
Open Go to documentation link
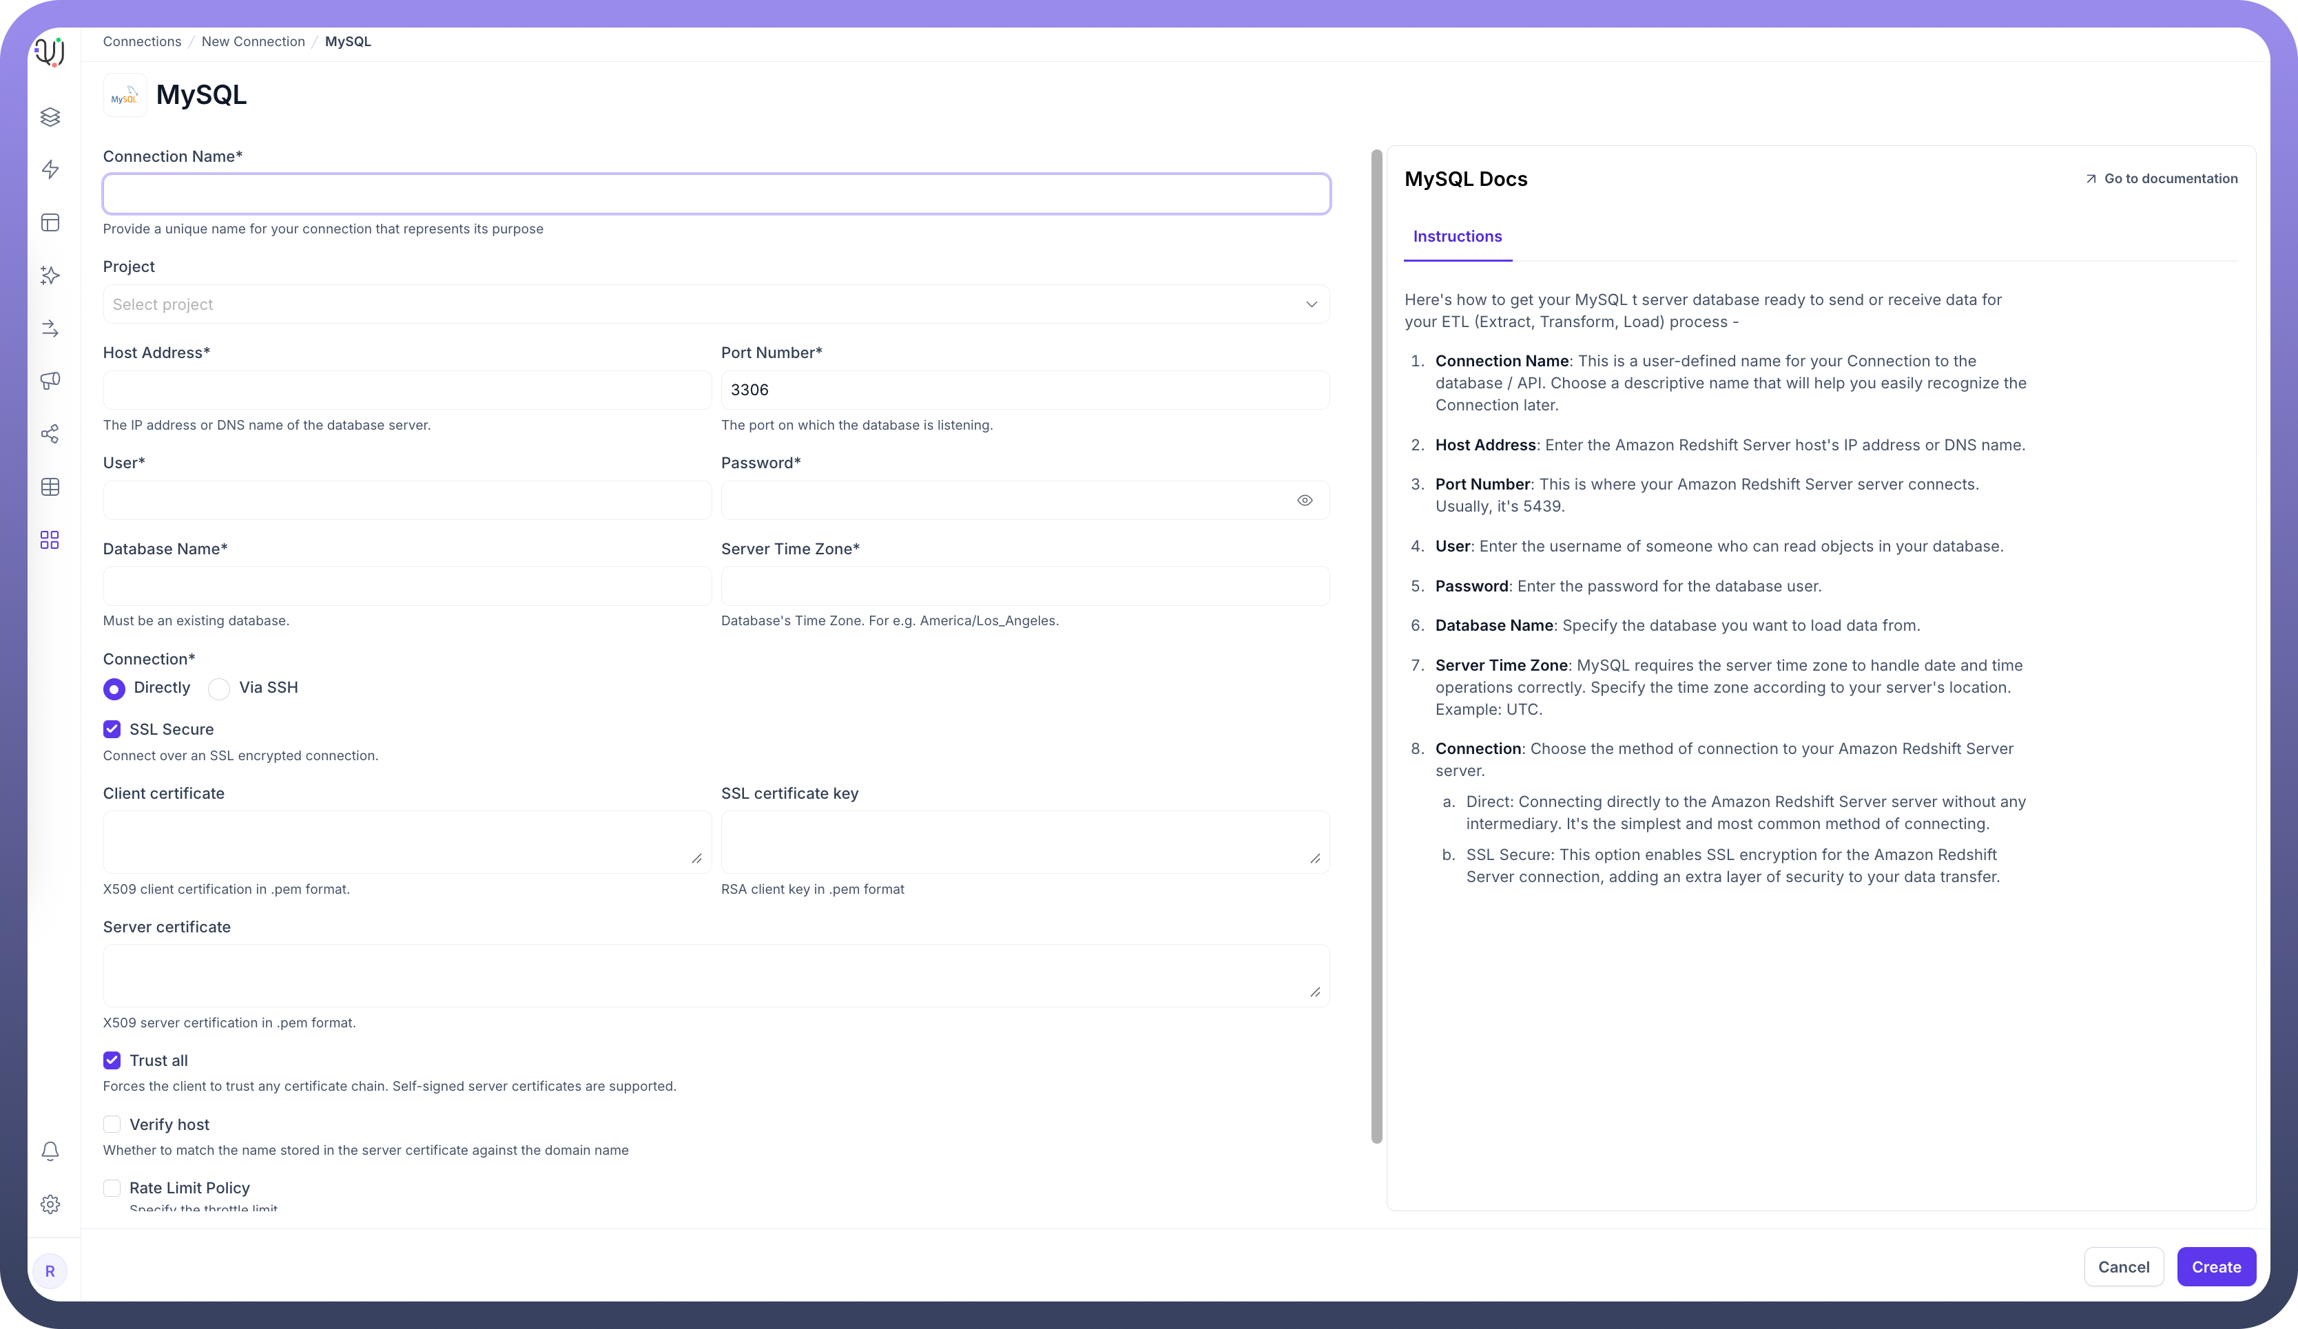[2161, 178]
